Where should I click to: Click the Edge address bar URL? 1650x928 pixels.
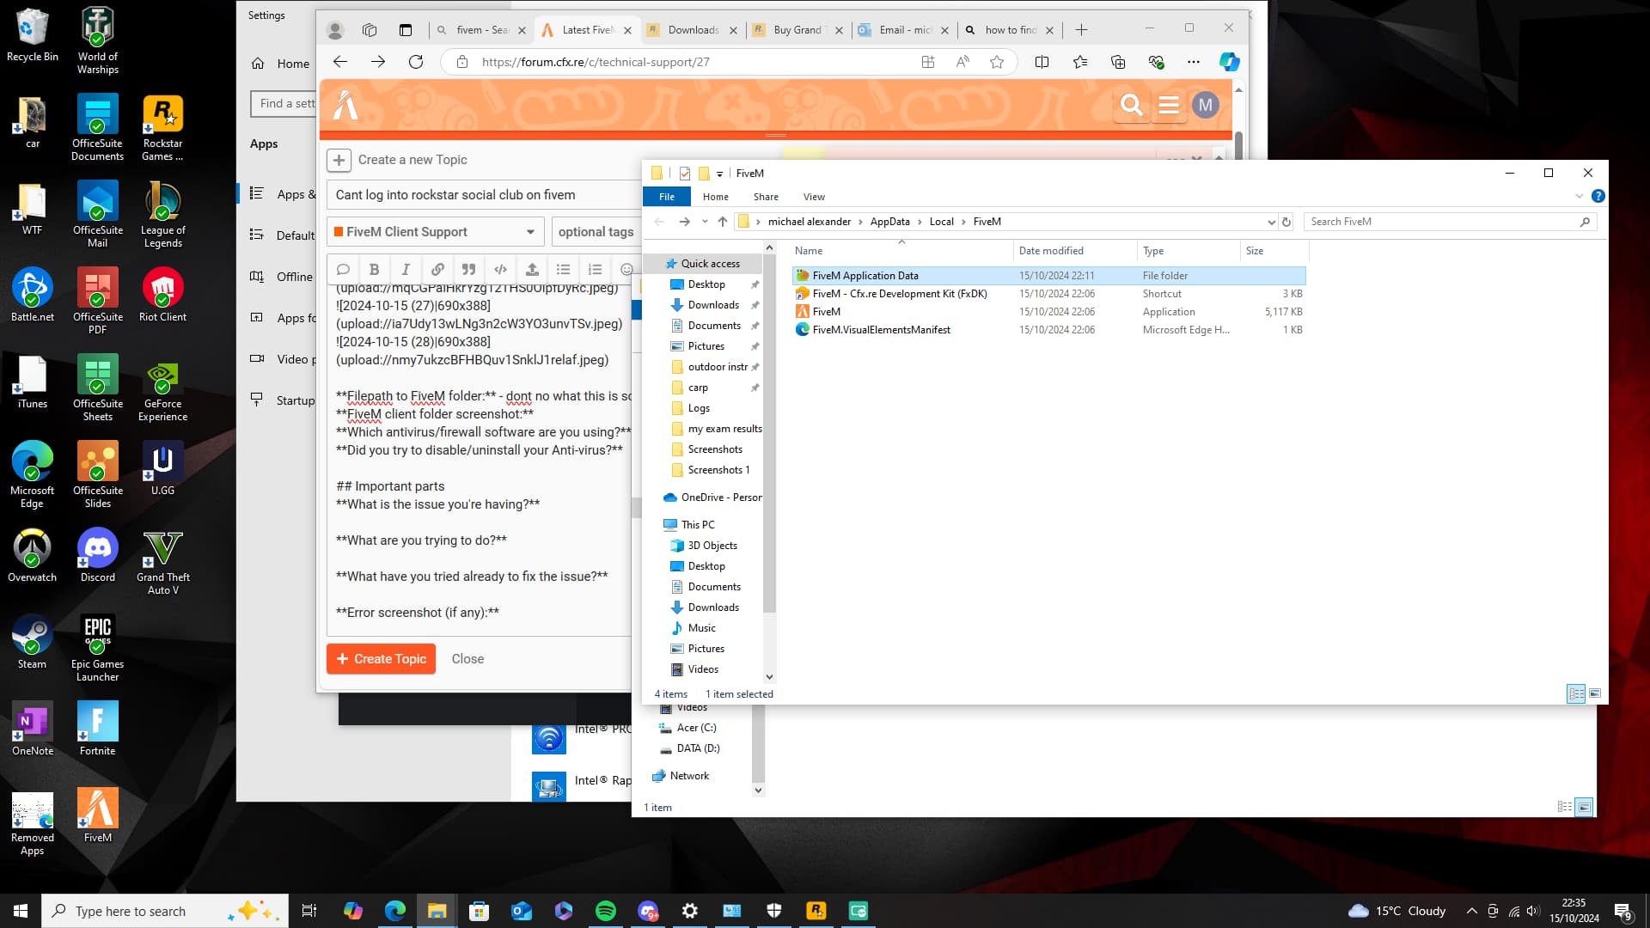pyautogui.click(x=596, y=62)
